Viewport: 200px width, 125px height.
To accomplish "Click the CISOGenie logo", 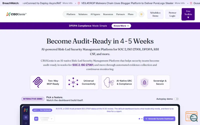I will point(16,14).
